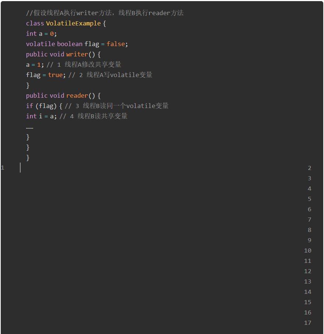Click line number 2 on the right
Image resolution: width=324 pixels, height=334 pixels.
[x=310, y=168]
